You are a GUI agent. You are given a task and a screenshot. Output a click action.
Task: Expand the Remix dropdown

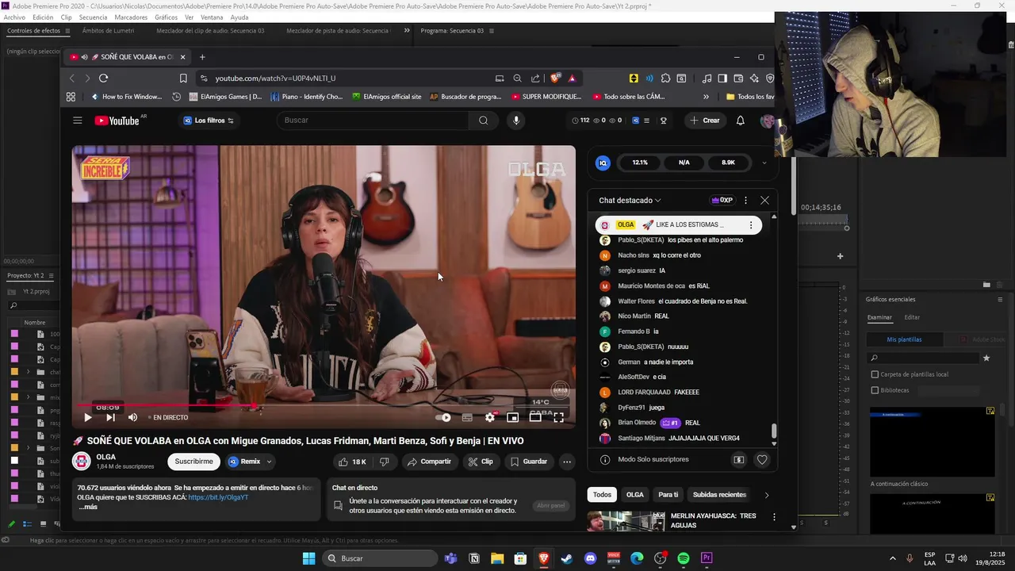[x=269, y=462]
